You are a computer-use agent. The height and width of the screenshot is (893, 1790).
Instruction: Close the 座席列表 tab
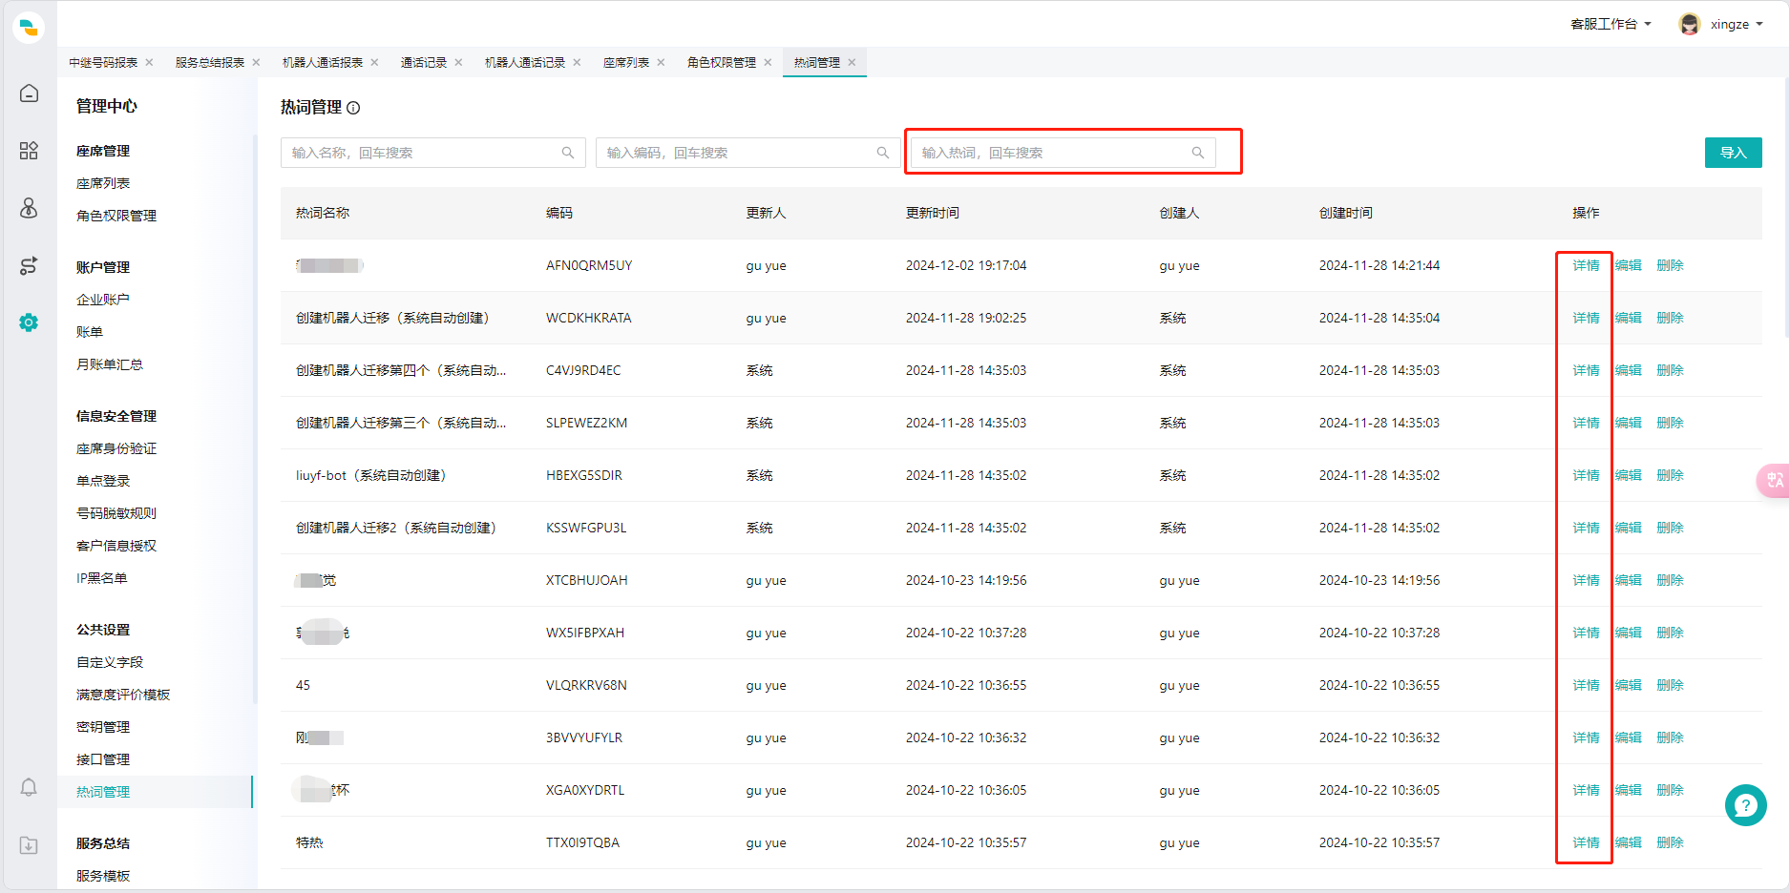pos(661,63)
